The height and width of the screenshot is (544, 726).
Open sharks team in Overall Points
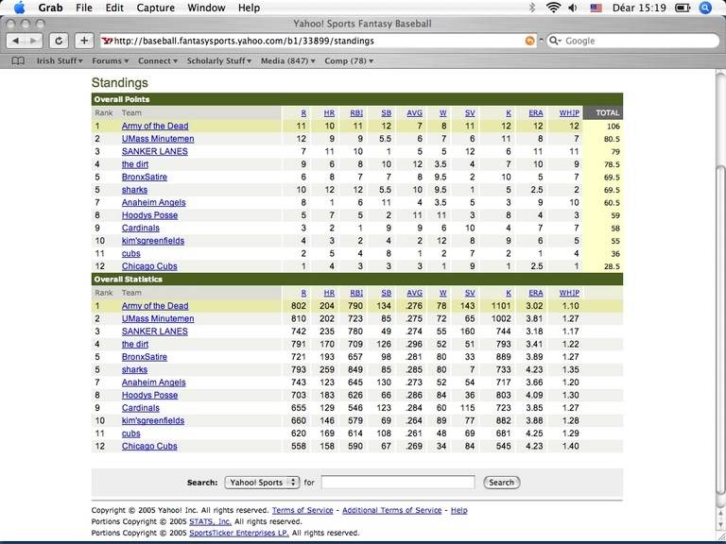click(135, 190)
